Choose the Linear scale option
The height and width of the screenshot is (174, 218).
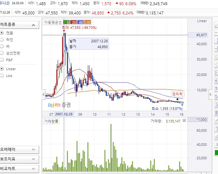point(2,69)
